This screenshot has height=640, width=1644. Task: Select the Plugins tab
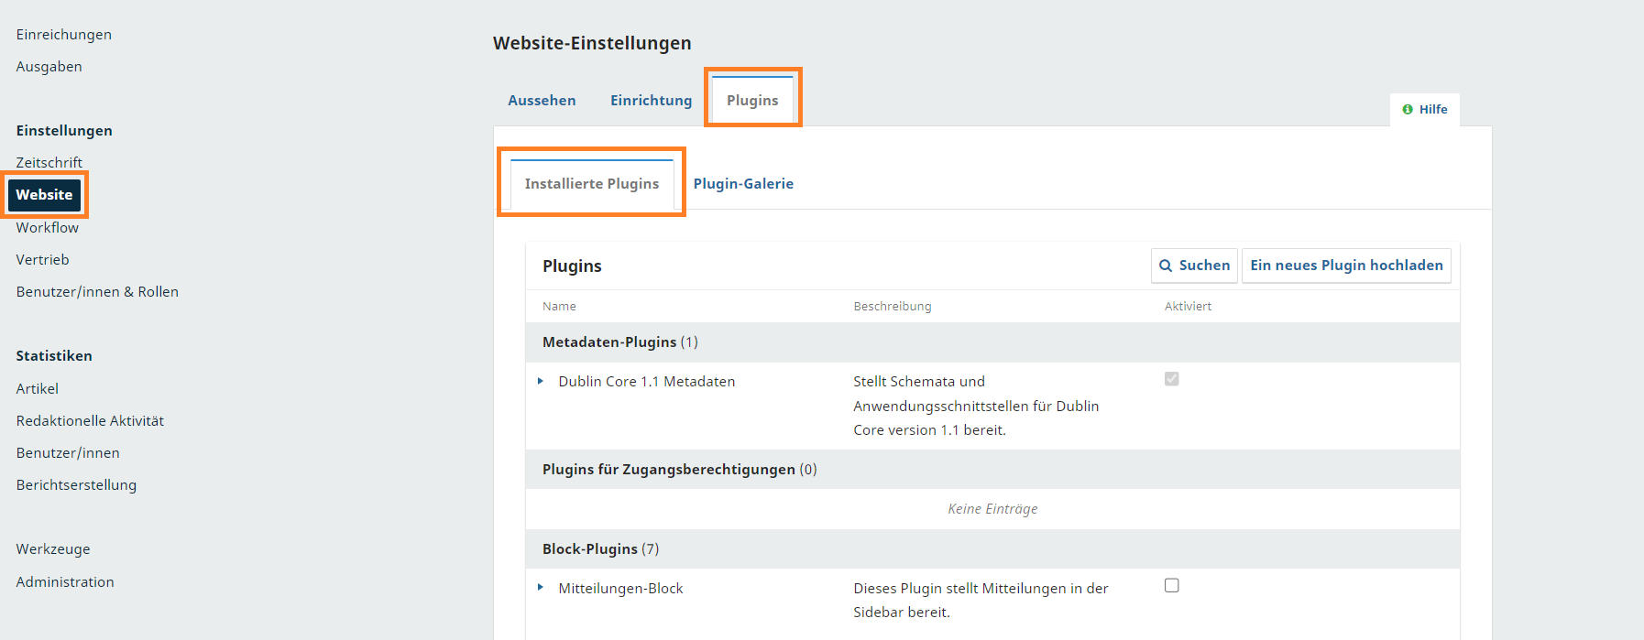pyautogui.click(x=752, y=101)
